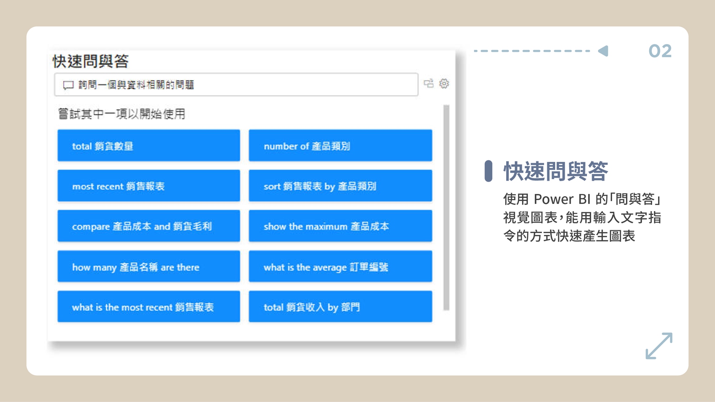Click 'what is the most recent 銷售報表' suggestion
This screenshot has height=402, width=715.
[x=149, y=307]
